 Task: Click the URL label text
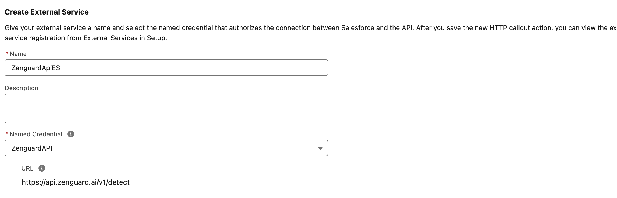[27, 168]
